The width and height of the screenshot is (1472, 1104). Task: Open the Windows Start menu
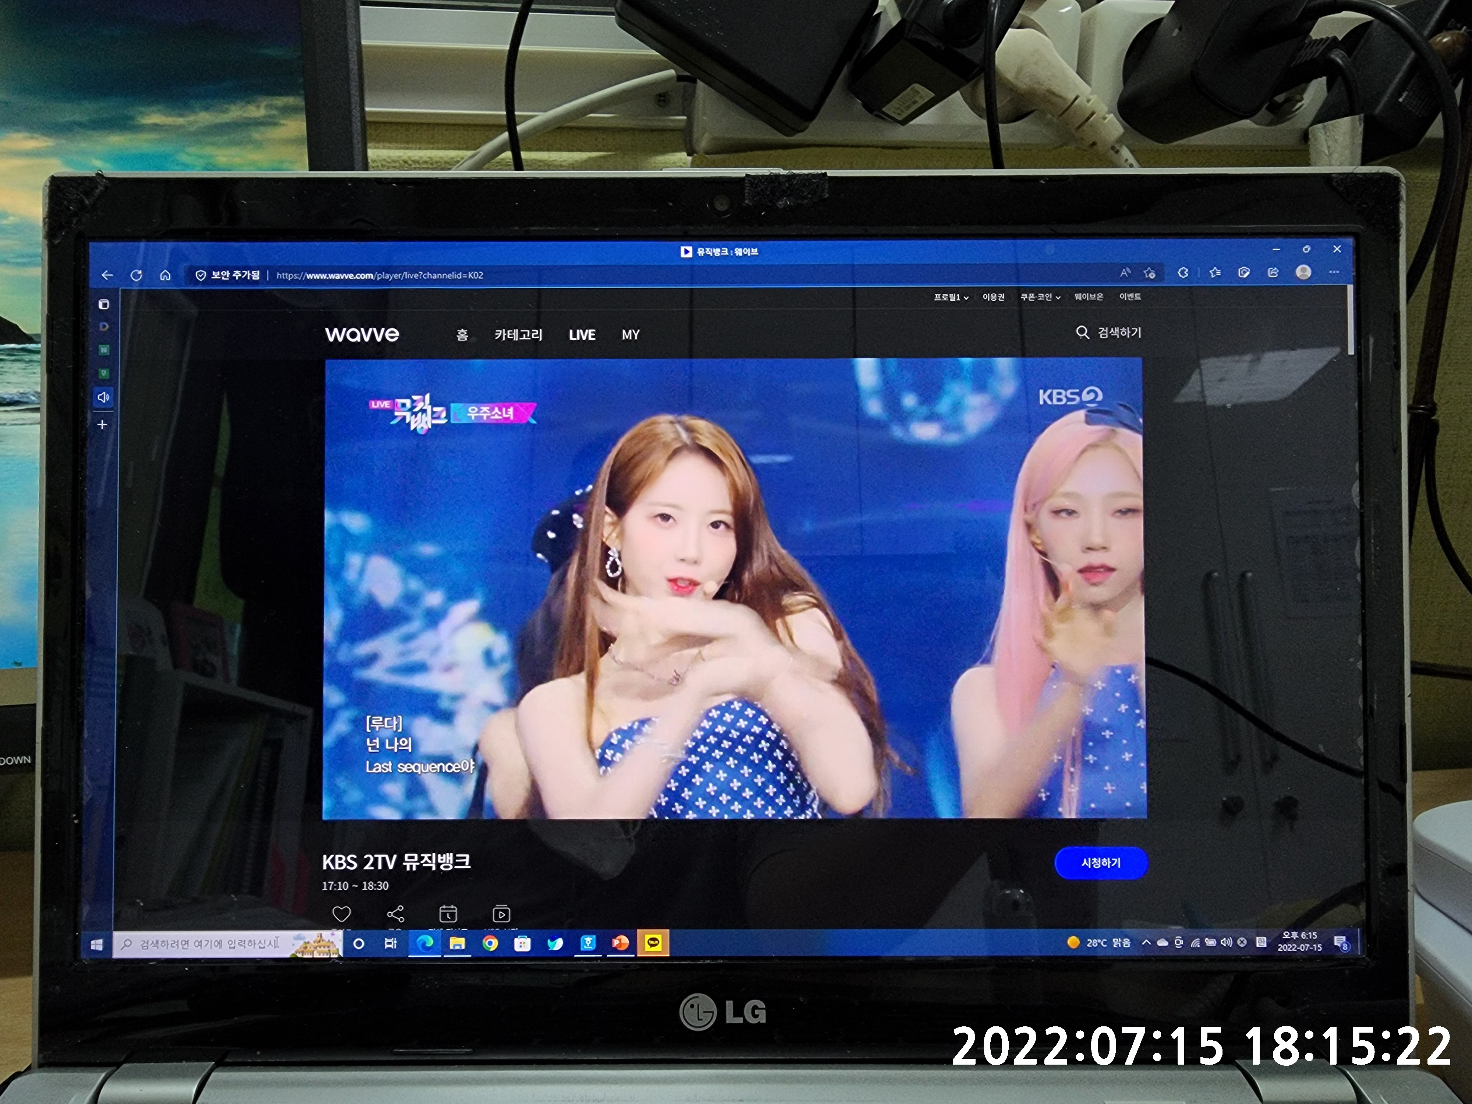(x=96, y=945)
